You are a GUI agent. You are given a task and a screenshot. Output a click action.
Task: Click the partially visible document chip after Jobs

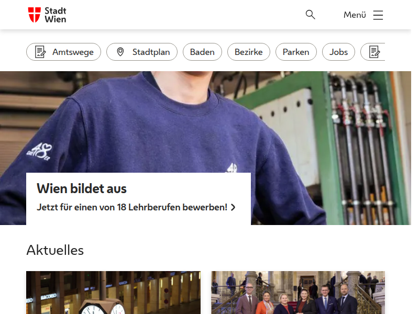pos(373,52)
